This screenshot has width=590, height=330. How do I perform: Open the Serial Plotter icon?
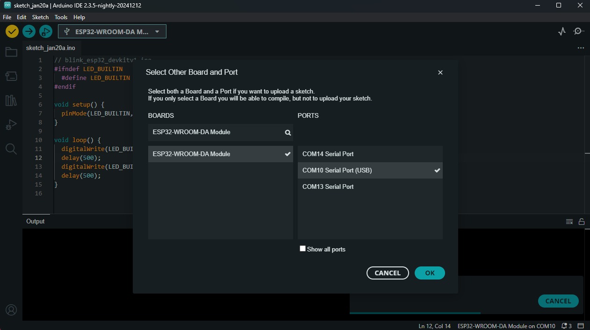click(x=562, y=31)
